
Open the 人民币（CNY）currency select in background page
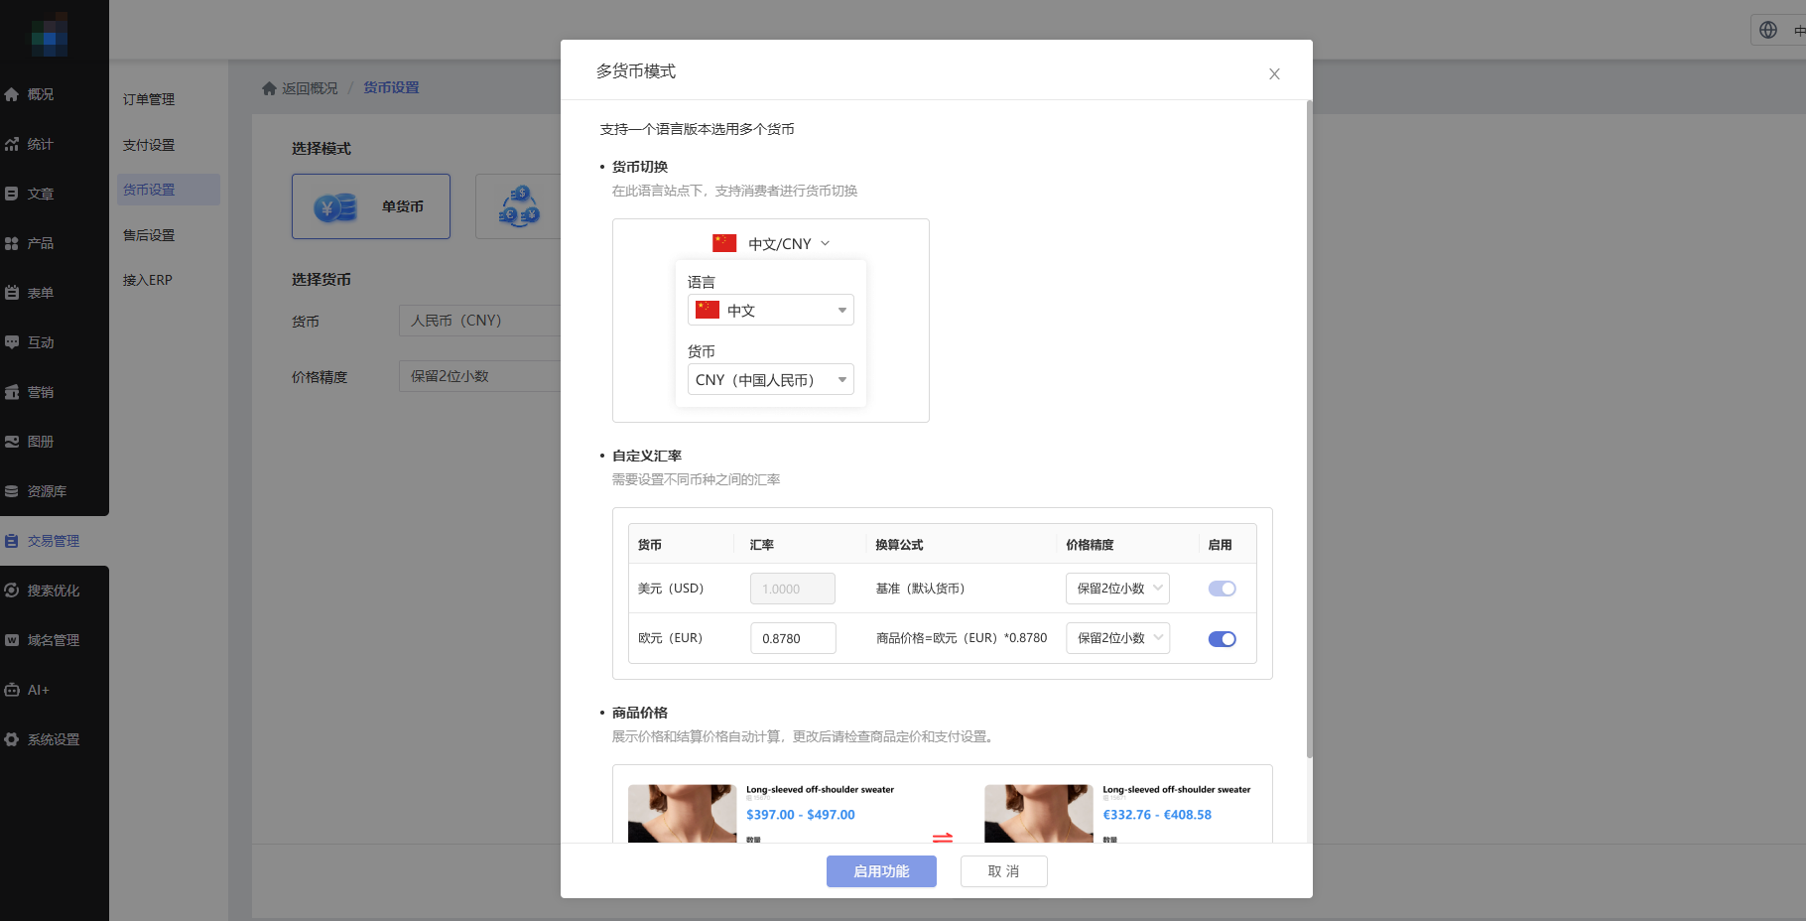(x=480, y=321)
